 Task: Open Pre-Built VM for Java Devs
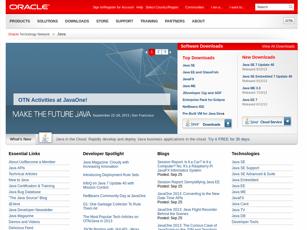[x=204, y=114]
